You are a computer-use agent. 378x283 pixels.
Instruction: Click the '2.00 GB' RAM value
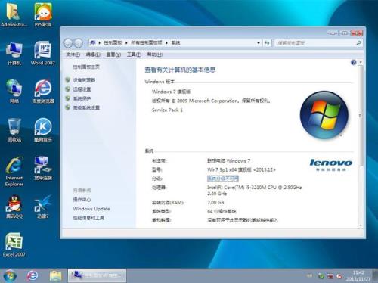[x=215, y=203]
